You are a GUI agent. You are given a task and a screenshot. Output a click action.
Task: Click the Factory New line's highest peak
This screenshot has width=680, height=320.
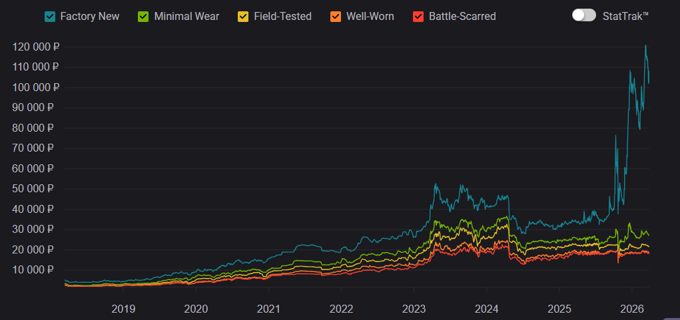click(x=645, y=45)
